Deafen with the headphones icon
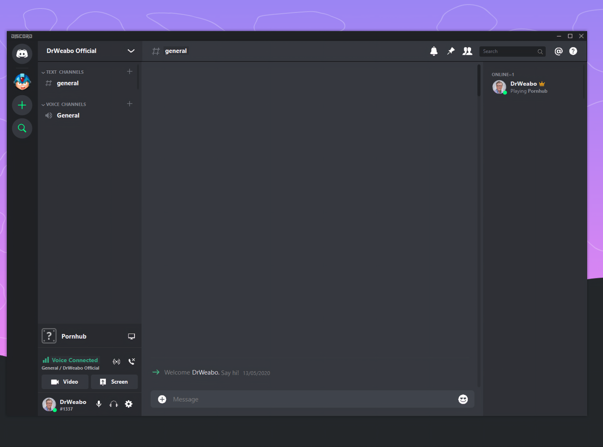Screen dimensions: 603x447 pyautogui.click(x=114, y=404)
